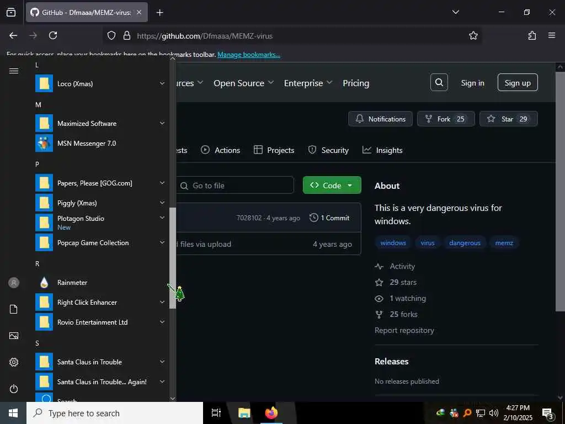
Task: Open the Enterprise menu
Action: (308, 83)
